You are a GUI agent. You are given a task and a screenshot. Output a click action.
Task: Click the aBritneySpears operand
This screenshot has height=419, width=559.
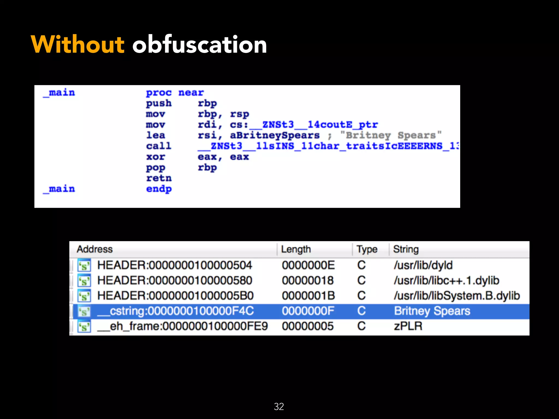pos(275,136)
